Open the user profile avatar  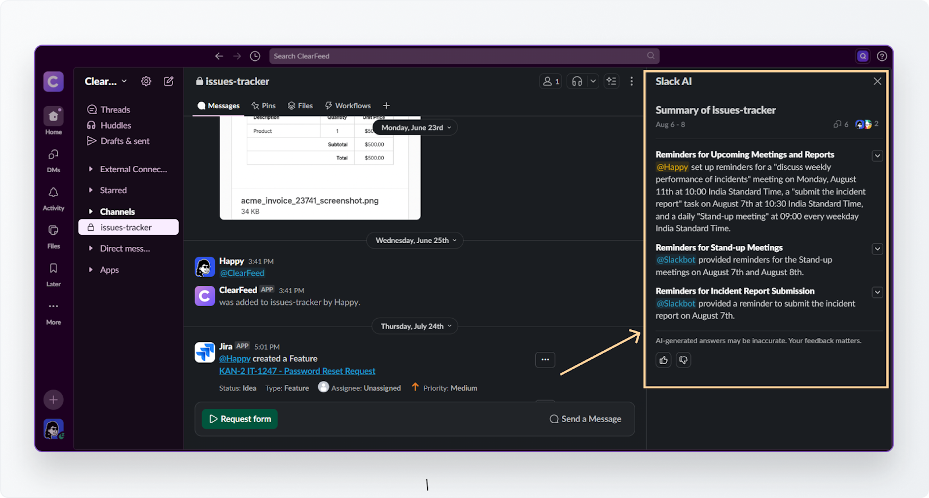click(53, 429)
